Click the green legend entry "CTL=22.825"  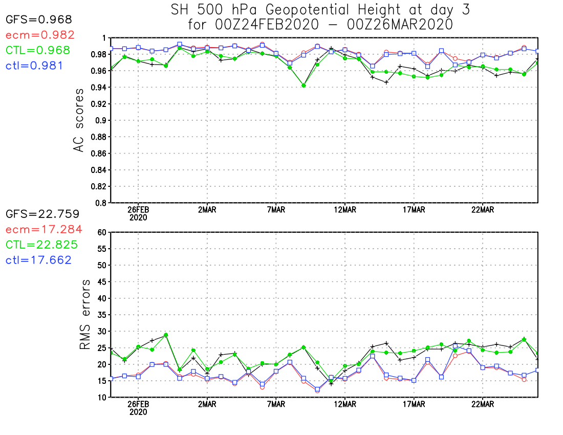tap(41, 245)
